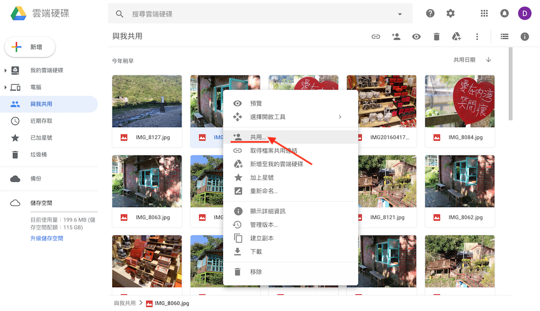Open the 選擇開啟工具 submenu arrow

point(340,116)
